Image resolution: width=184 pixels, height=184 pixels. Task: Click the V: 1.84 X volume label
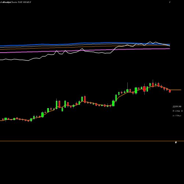tap(178, 111)
